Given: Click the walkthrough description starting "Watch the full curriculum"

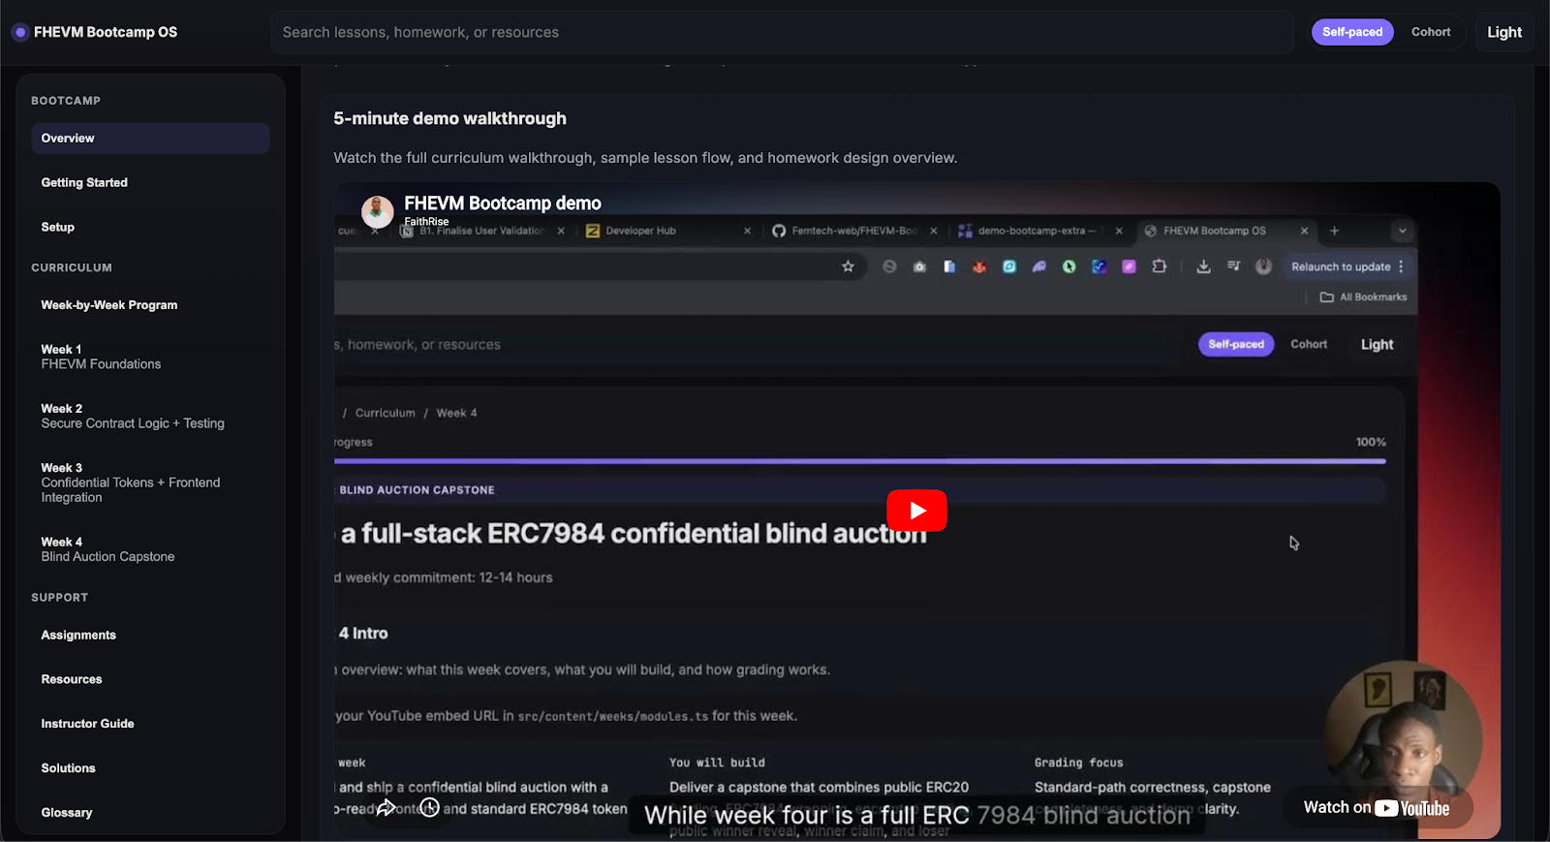Looking at the screenshot, I should [645, 158].
